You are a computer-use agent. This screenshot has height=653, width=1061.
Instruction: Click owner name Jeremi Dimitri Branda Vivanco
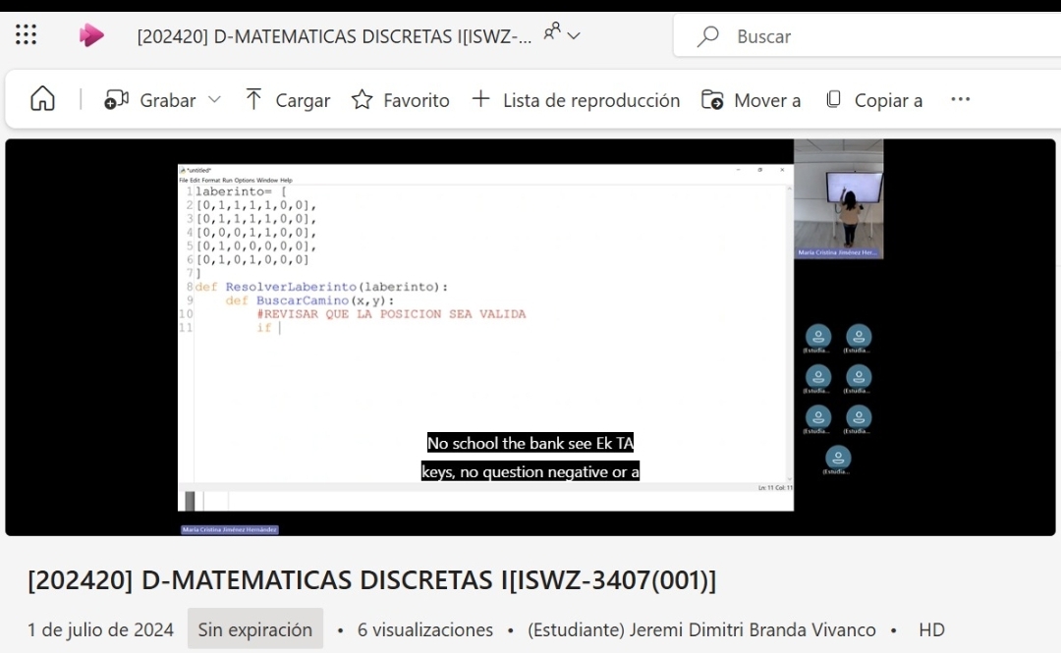pyautogui.click(x=701, y=629)
